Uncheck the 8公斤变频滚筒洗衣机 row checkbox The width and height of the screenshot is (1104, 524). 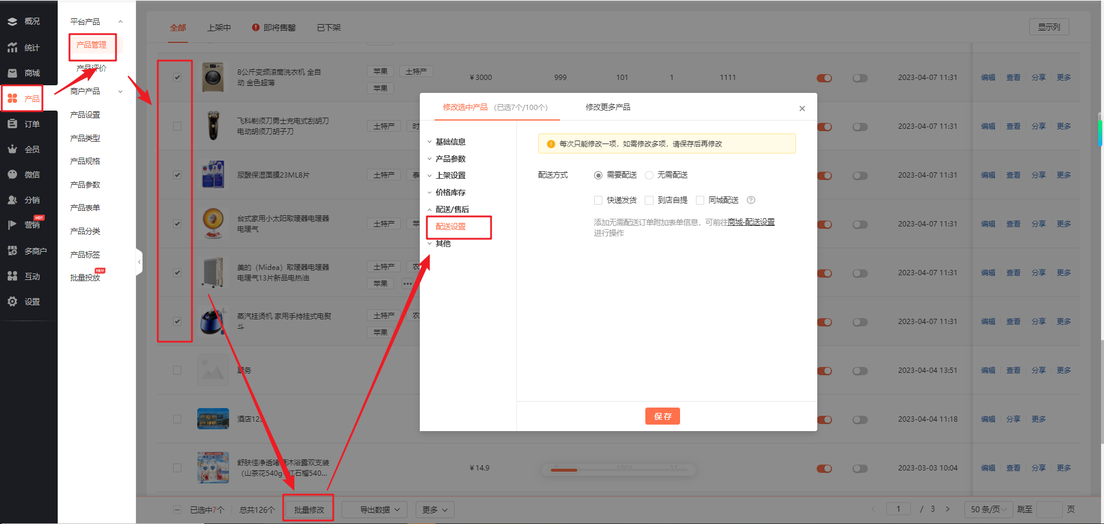[177, 77]
